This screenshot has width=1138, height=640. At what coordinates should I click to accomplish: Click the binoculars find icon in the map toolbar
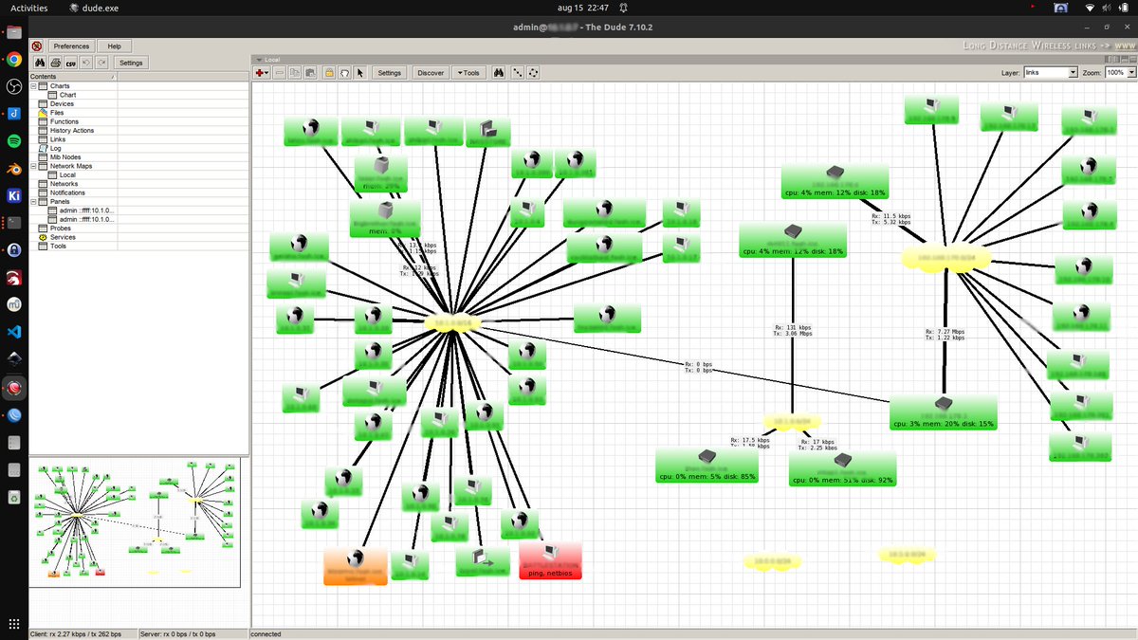point(499,72)
